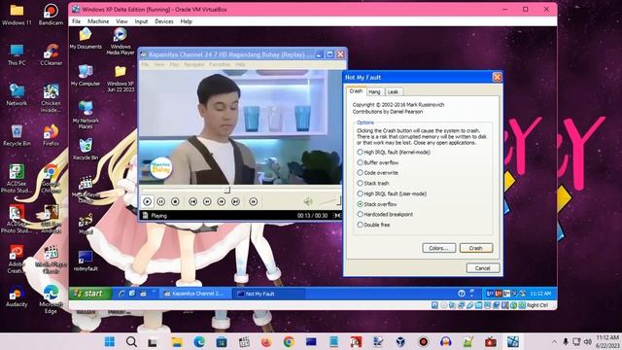Open the Network desktop icon

pyautogui.click(x=17, y=95)
